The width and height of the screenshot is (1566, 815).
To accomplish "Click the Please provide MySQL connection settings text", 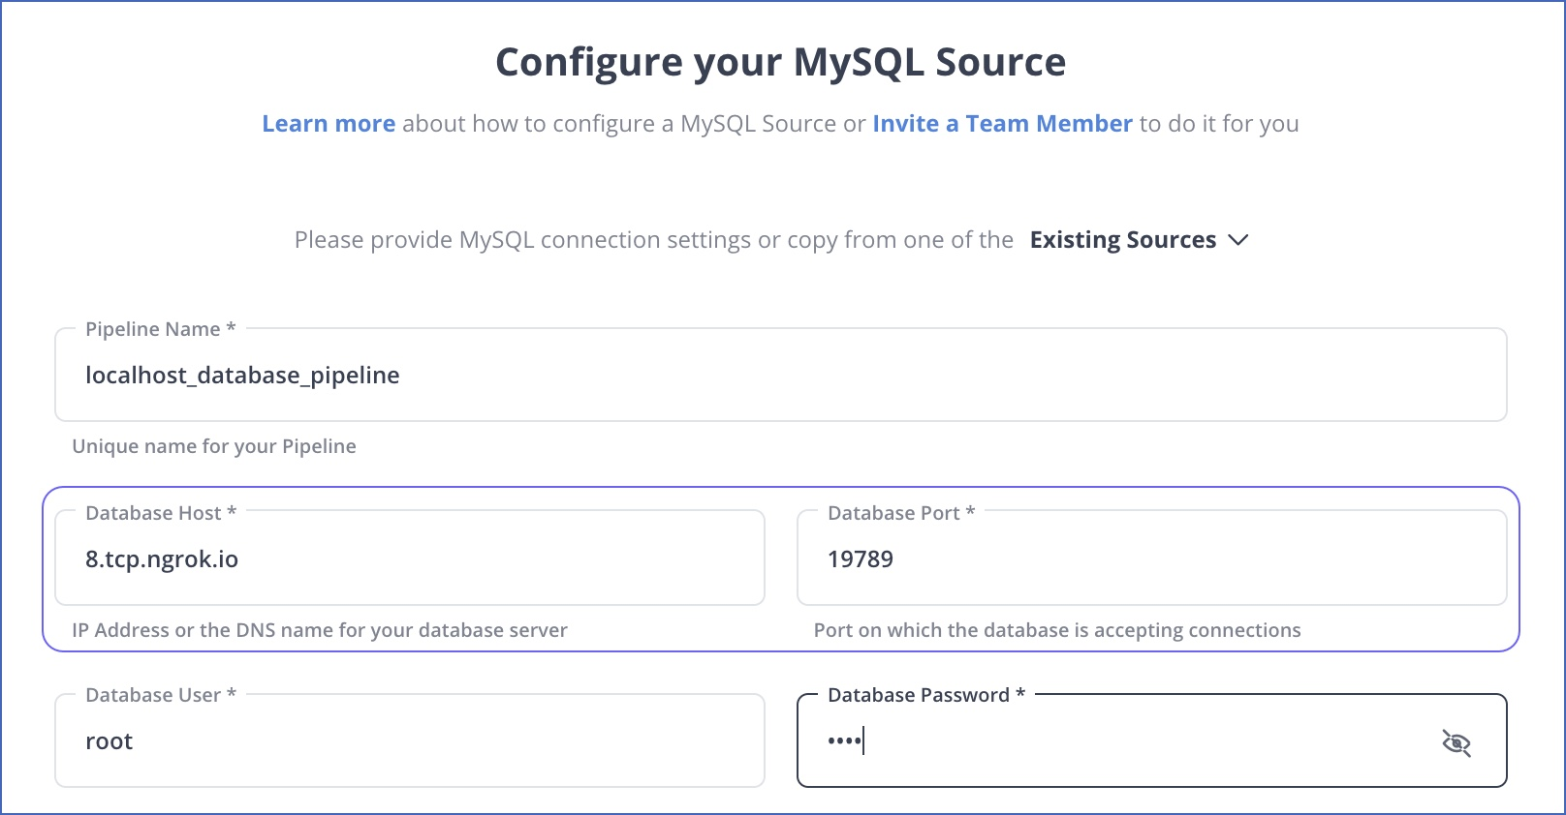I will click(x=654, y=240).
